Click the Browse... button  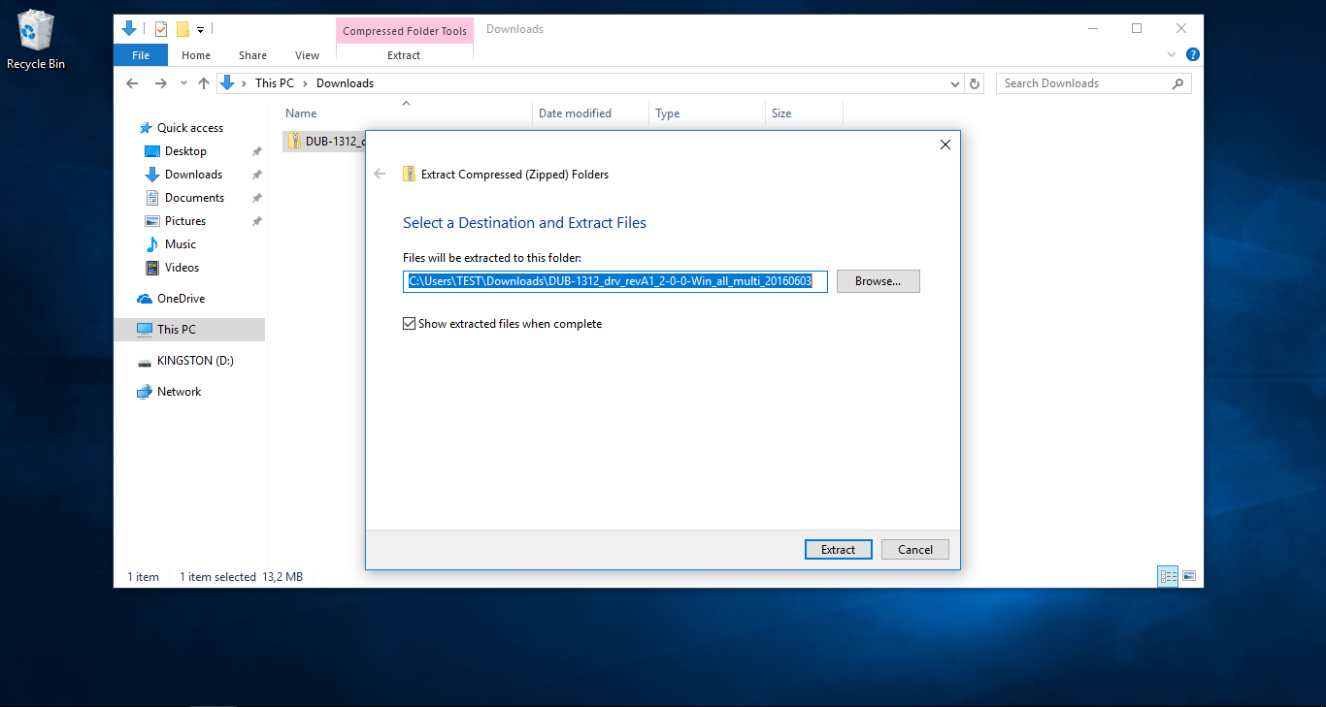(x=878, y=281)
